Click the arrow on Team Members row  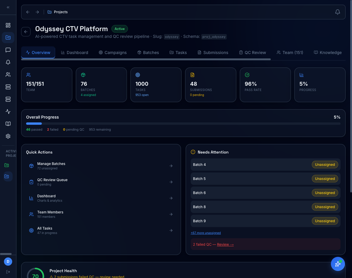click(x=171, y=214)
